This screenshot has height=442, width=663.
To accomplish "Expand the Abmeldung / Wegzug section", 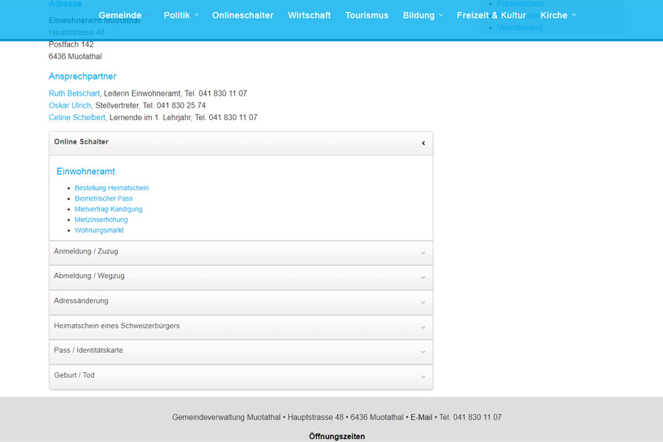I will pos(241,278).
